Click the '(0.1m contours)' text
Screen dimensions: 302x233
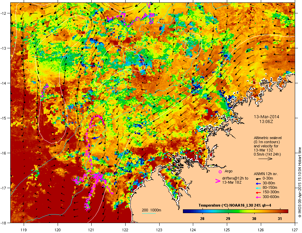tap(267, 142)
